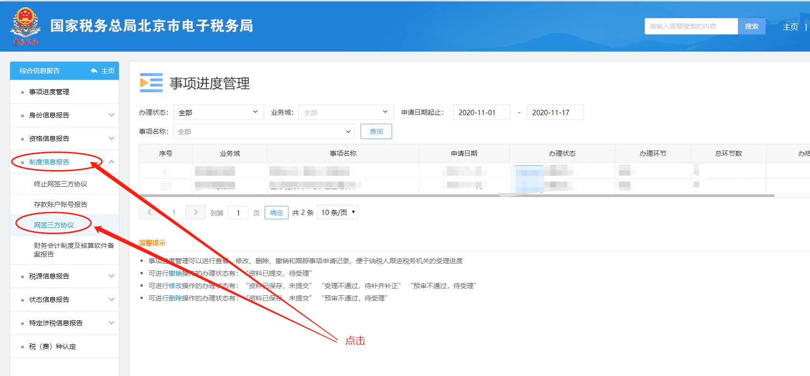Click the 办理环节 column header
The image size is (810, 376).
click(653, 153)
